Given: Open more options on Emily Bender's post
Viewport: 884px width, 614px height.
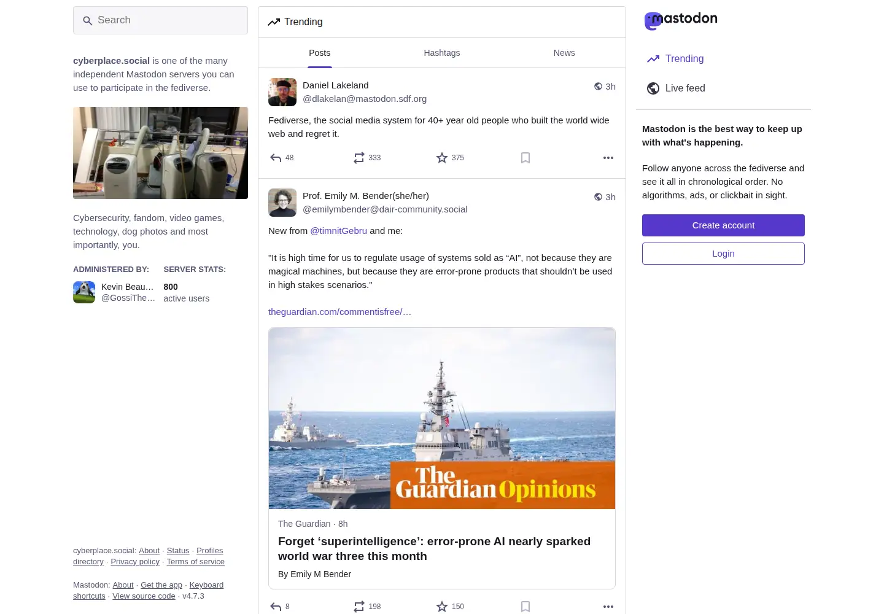Looking at the screenshot, I should (608, 607).
